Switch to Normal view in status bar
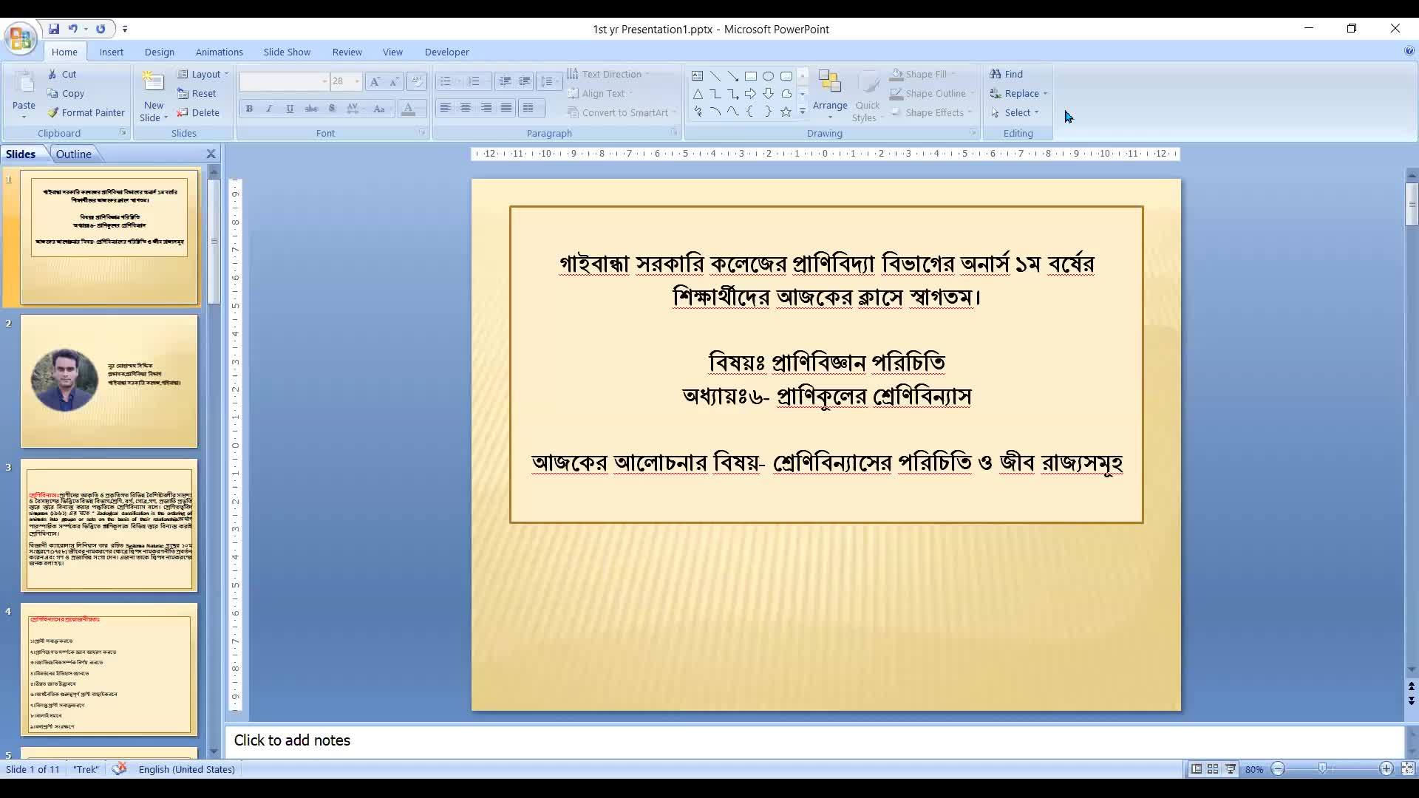Screen dimensions: 1419x798 (x=1196, y=769)
